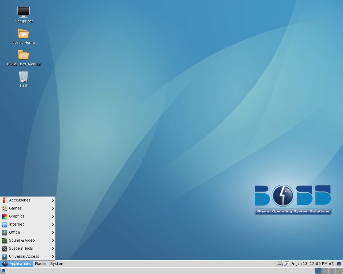This screenshot has width=343, height=274.
Task: Select Graphics menu entry text
Action: 17,216
